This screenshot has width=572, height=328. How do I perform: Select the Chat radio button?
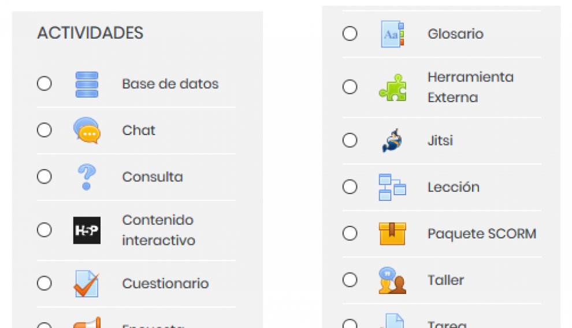pyautogui.click(x=44, y=130)
